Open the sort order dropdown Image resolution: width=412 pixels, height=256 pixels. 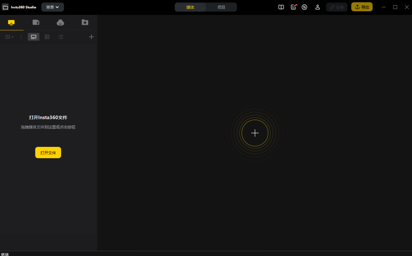tap(9, 37)
